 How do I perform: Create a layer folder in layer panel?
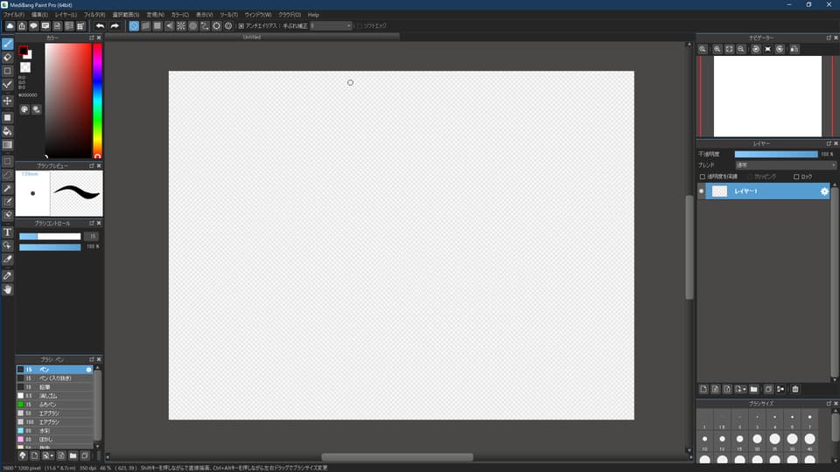pyautogui.click(x=753, y=389)
